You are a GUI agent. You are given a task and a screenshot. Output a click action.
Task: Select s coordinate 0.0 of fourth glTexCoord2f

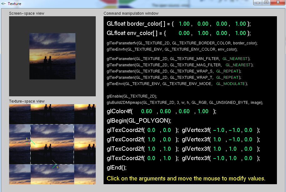151,158
